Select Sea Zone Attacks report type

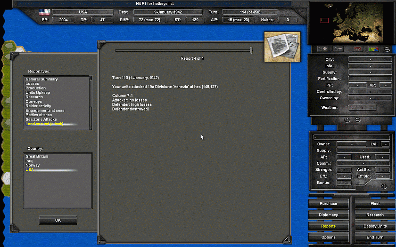tap(41, 120)
